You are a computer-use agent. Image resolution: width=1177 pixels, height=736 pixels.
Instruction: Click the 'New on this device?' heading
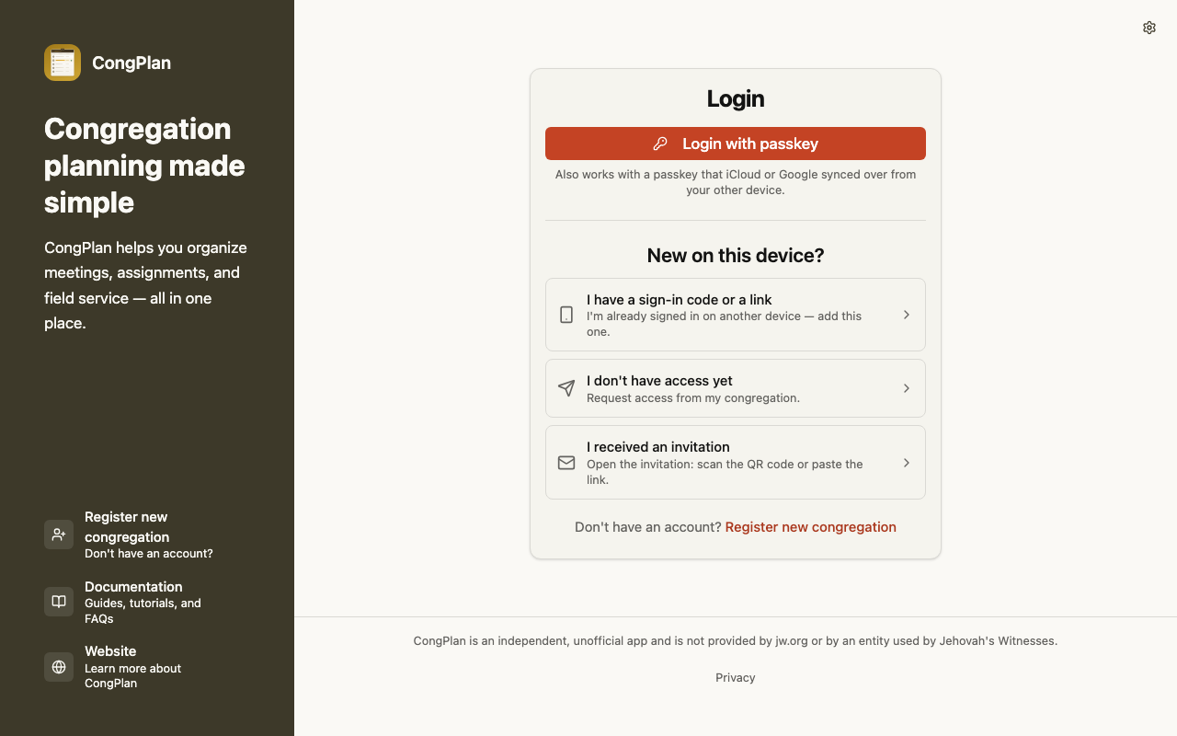coord(736,256)
